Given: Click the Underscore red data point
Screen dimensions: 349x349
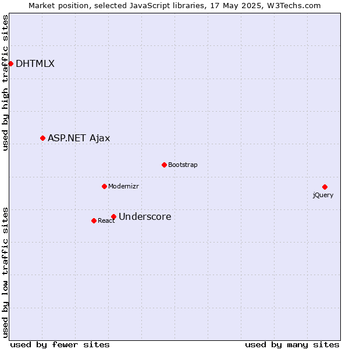Looking at the screenshot, I should point(114,216).
